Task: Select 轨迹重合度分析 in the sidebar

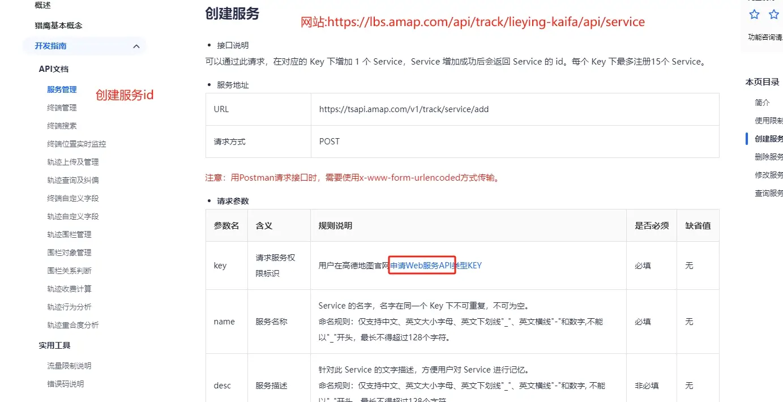Action: click(73, 325)
